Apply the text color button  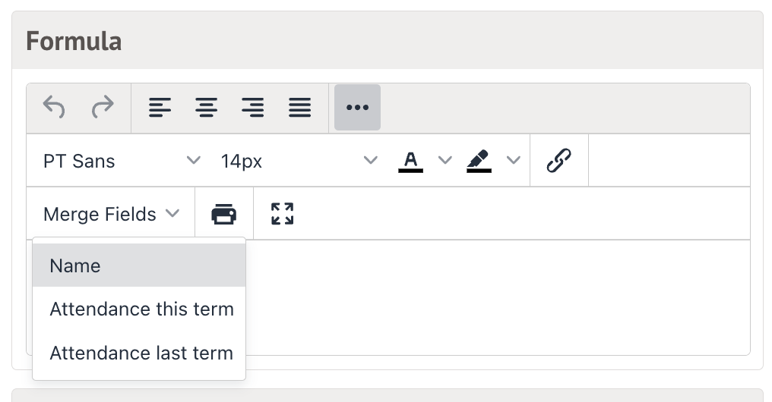click(x=410, y=161)
